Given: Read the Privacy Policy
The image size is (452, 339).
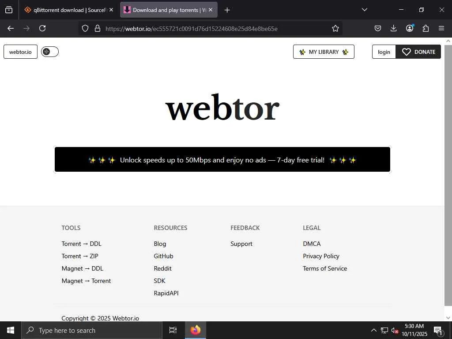Looking at the screenshot, I should [321, 256].
